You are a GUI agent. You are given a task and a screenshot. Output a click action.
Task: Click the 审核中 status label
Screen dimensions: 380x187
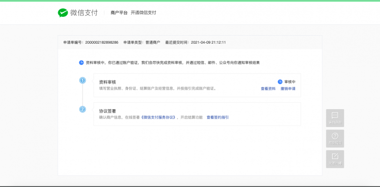tap(290, 82)
